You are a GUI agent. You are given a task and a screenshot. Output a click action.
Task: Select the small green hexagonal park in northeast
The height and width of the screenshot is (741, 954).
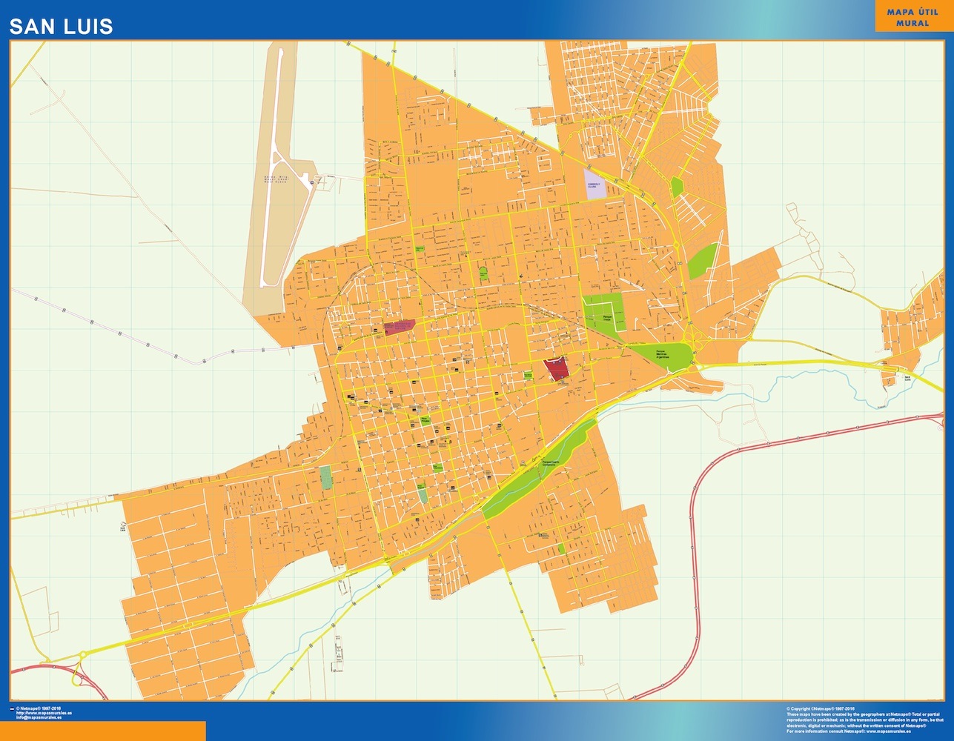pos(676,185)
